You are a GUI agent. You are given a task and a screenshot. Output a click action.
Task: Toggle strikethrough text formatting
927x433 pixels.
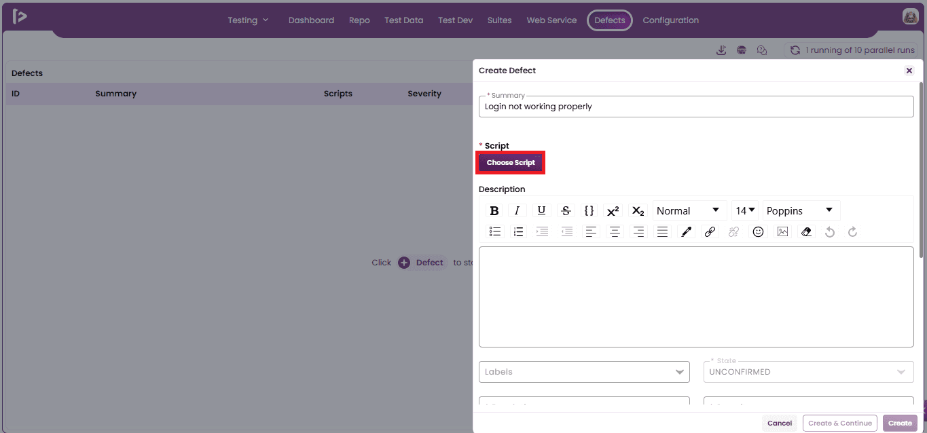pyautogui.click(x=566, y=210)
